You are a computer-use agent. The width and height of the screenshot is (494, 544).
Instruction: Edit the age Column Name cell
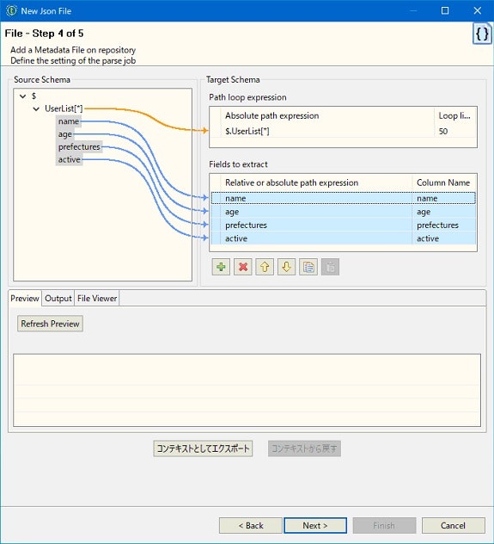pyautogui.click(x=444, y=212)
